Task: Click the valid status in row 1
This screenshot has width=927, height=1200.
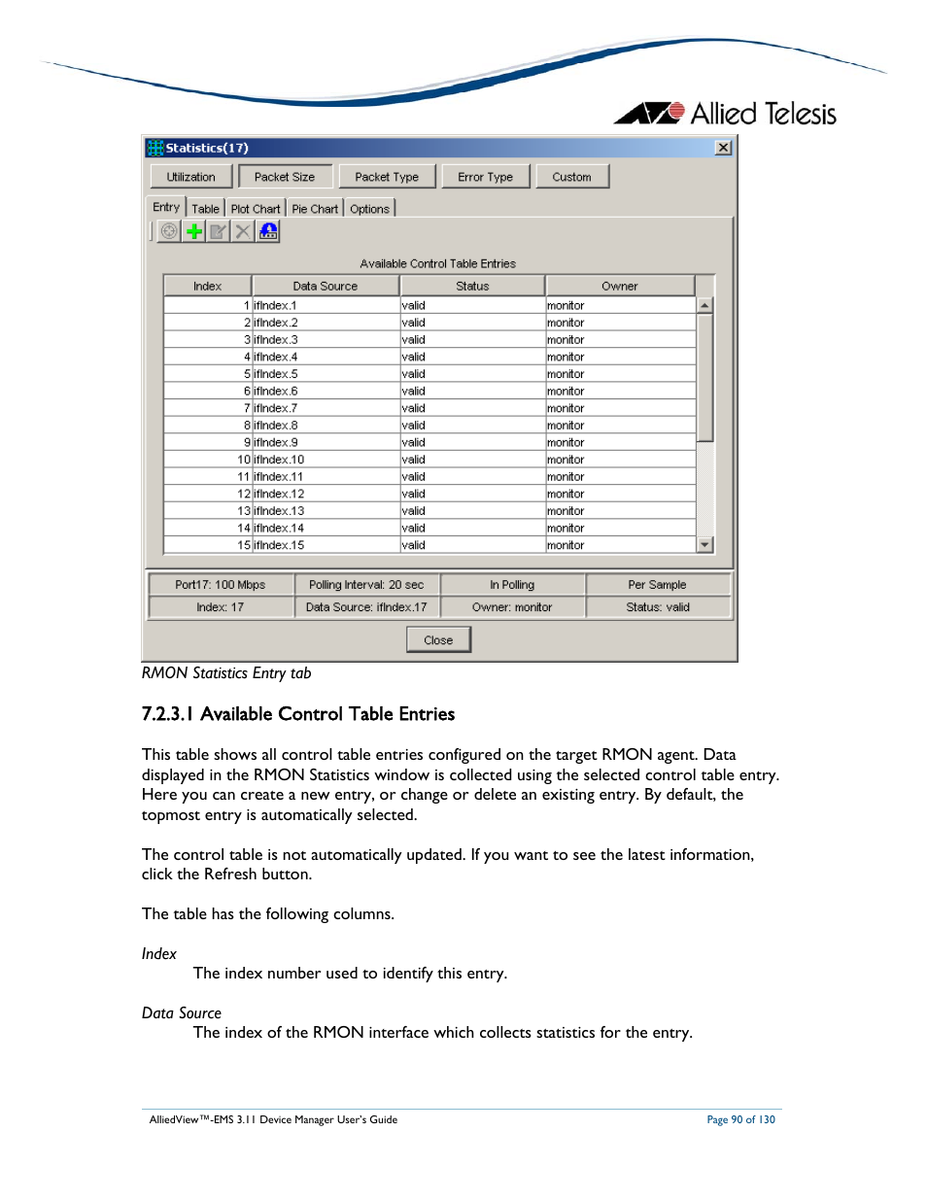Action: [472, 305]
